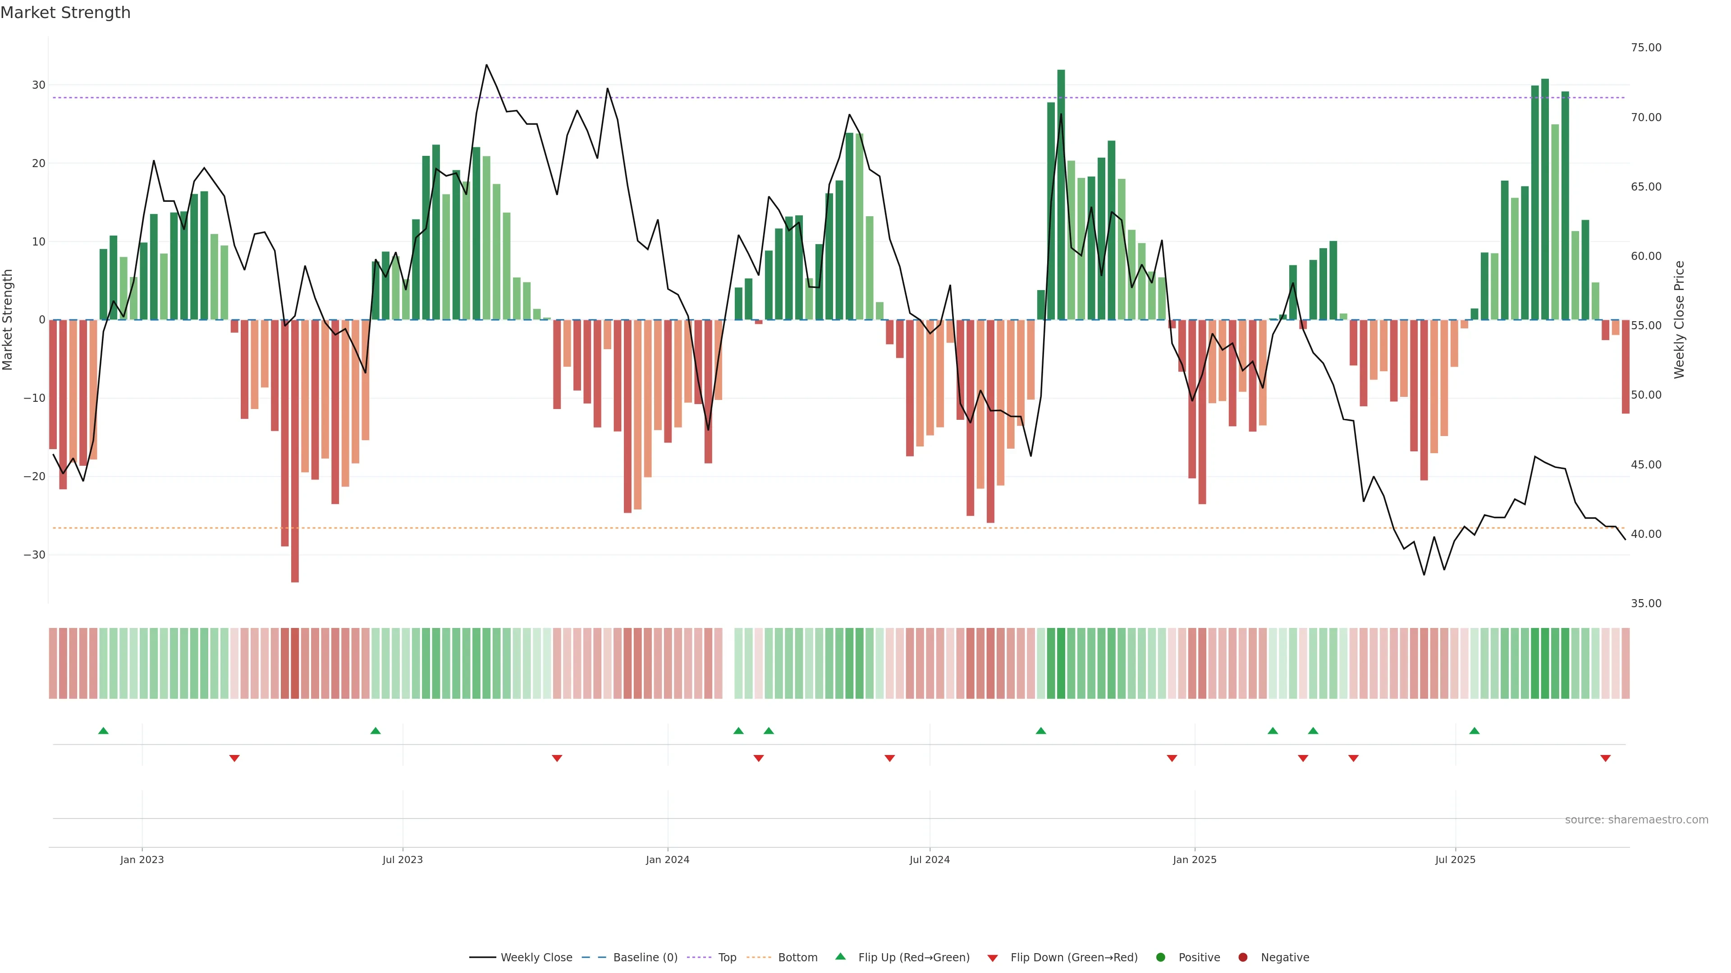Click the dark red Negative circle legend icon
Image resolution: width=1731 pixels, height=973 pixels.
click(1242, 958)
